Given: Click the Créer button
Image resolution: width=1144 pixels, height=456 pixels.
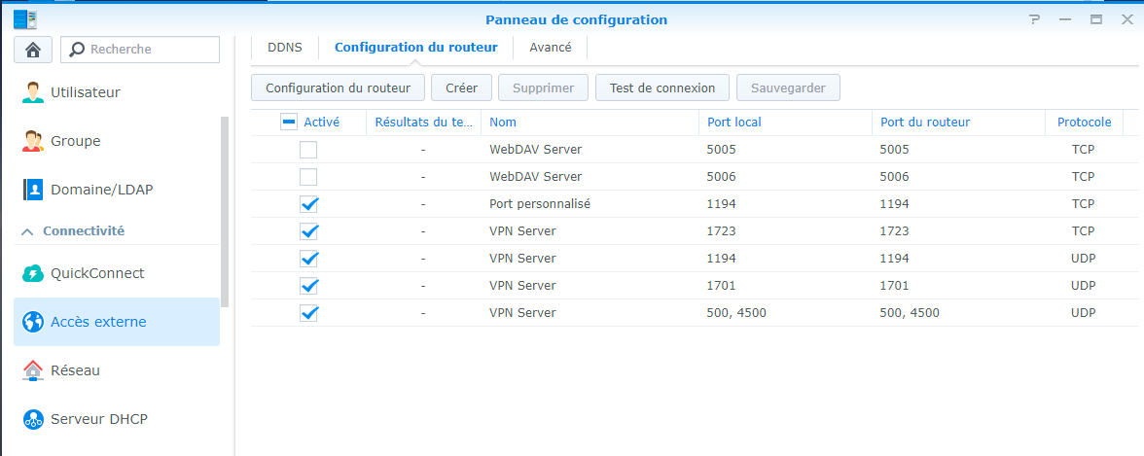Looking at the screenshot, I should click(x=461, y=88).
